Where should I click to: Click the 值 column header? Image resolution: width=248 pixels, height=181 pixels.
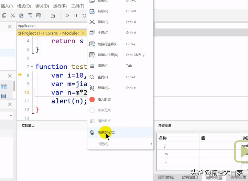(x=220, y=138)
